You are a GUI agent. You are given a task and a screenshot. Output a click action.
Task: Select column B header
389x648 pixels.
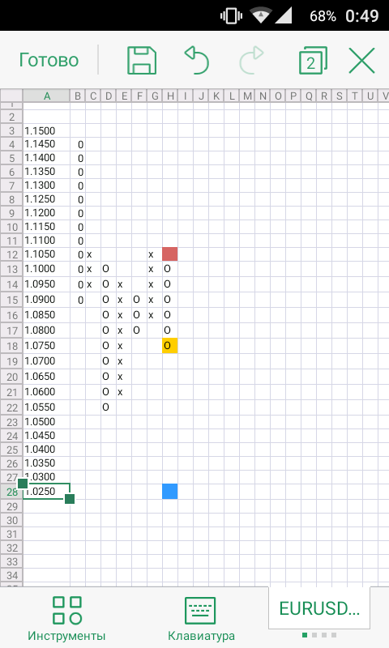pos(78,96)
